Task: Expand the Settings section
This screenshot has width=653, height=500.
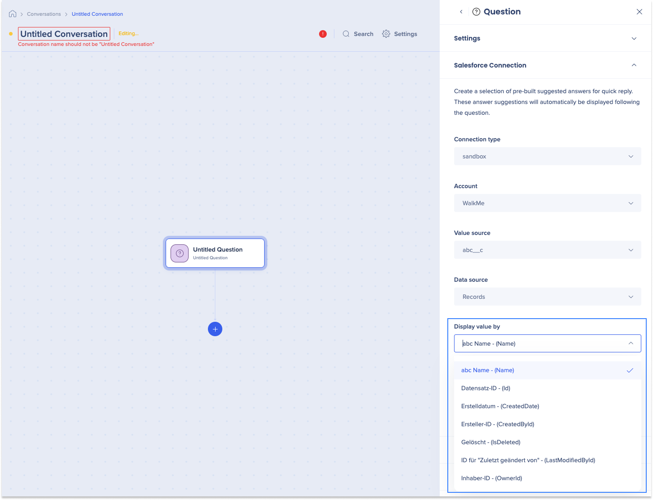Action: [634, 38]
